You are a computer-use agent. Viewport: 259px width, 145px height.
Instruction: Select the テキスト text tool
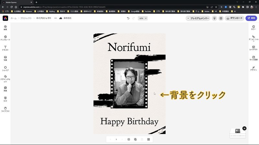pos(5,48)
